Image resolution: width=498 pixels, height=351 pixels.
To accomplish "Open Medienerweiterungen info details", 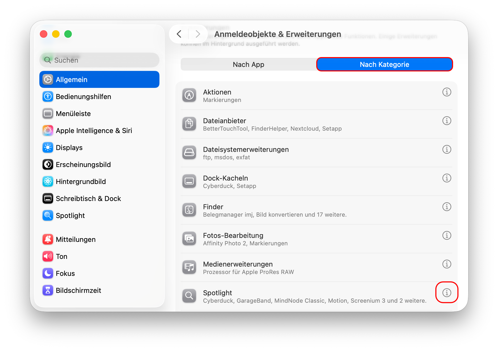I will tap(446, 264).
